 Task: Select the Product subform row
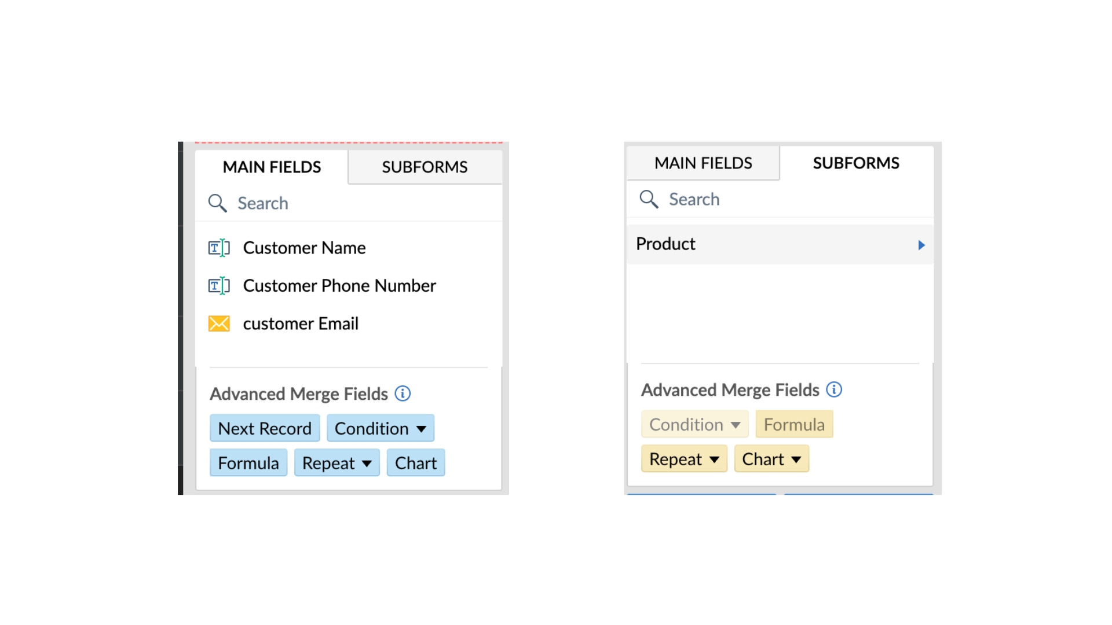pyautogui.click(x=780, y=244)
